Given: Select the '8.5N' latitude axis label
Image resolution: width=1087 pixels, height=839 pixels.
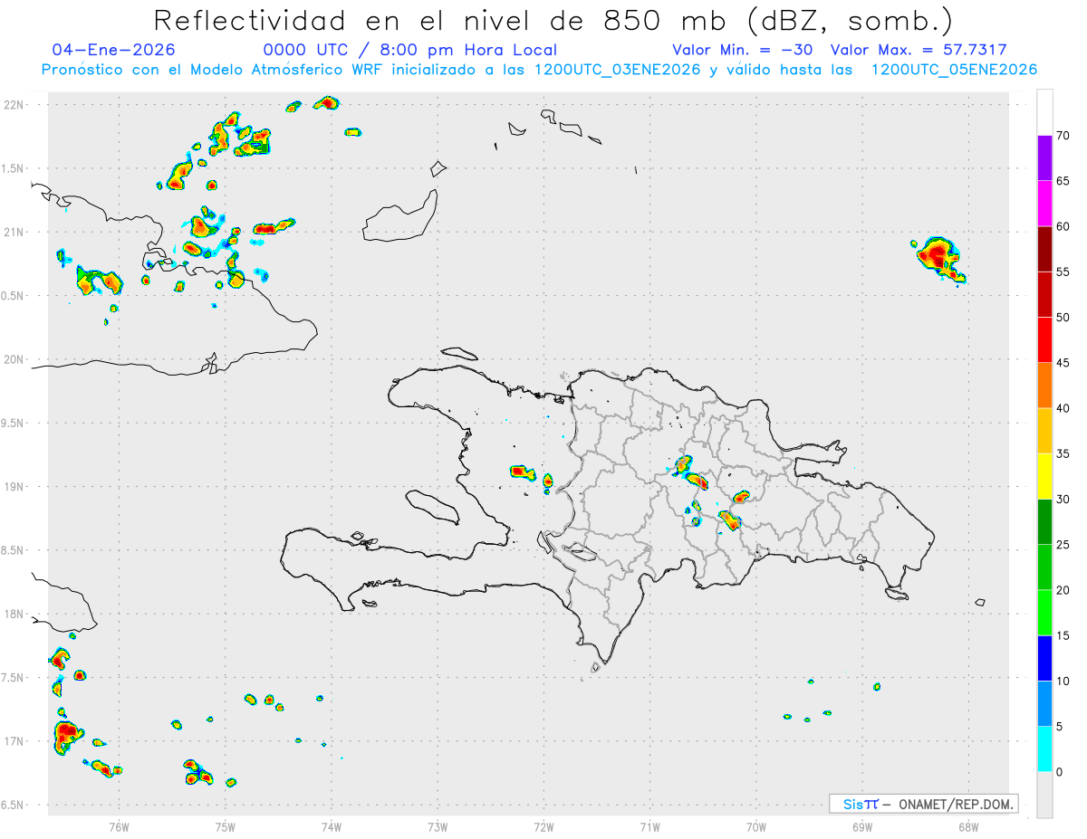Looking at the screenshot, I should pos(14,550).
